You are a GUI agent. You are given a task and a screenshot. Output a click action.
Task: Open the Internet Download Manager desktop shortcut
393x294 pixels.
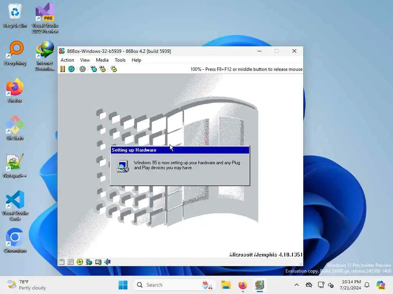[x=45, y=56]
